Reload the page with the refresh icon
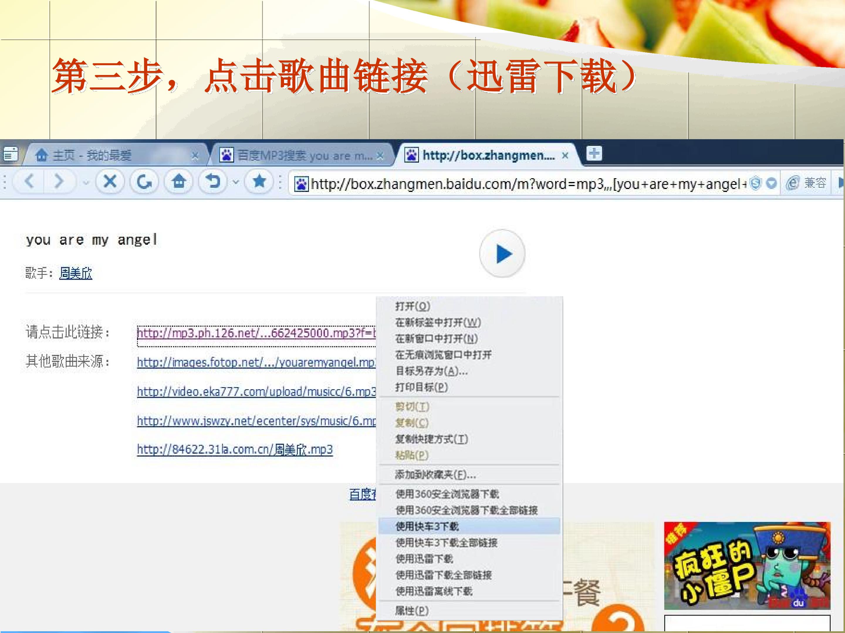This screenshot has width=845, height=633. [144, 182]
